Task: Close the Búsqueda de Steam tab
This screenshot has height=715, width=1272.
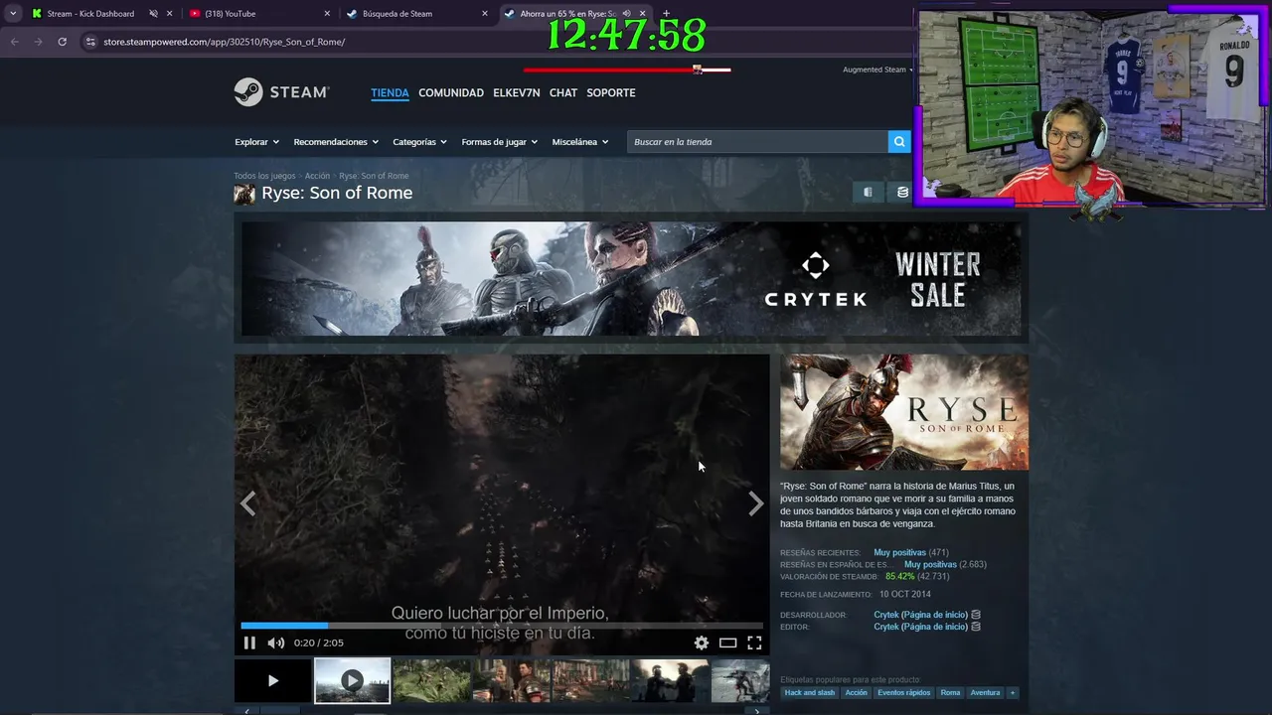Action: (x=485, y=14)
